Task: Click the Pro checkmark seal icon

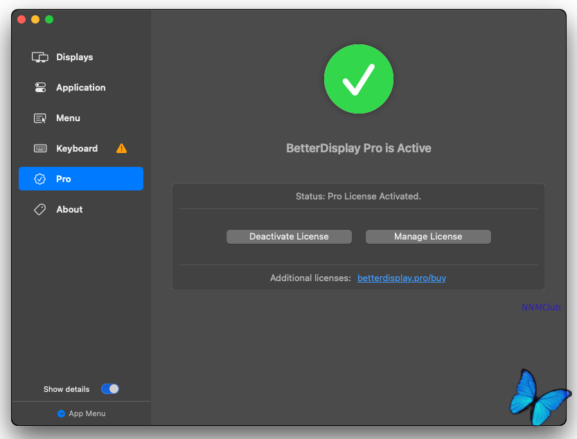Action: coord(40,179)
